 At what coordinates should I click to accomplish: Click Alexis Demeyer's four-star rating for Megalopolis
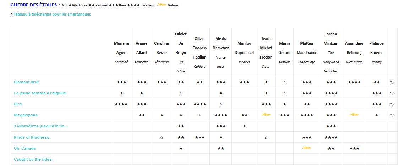[x=221, y=115]
